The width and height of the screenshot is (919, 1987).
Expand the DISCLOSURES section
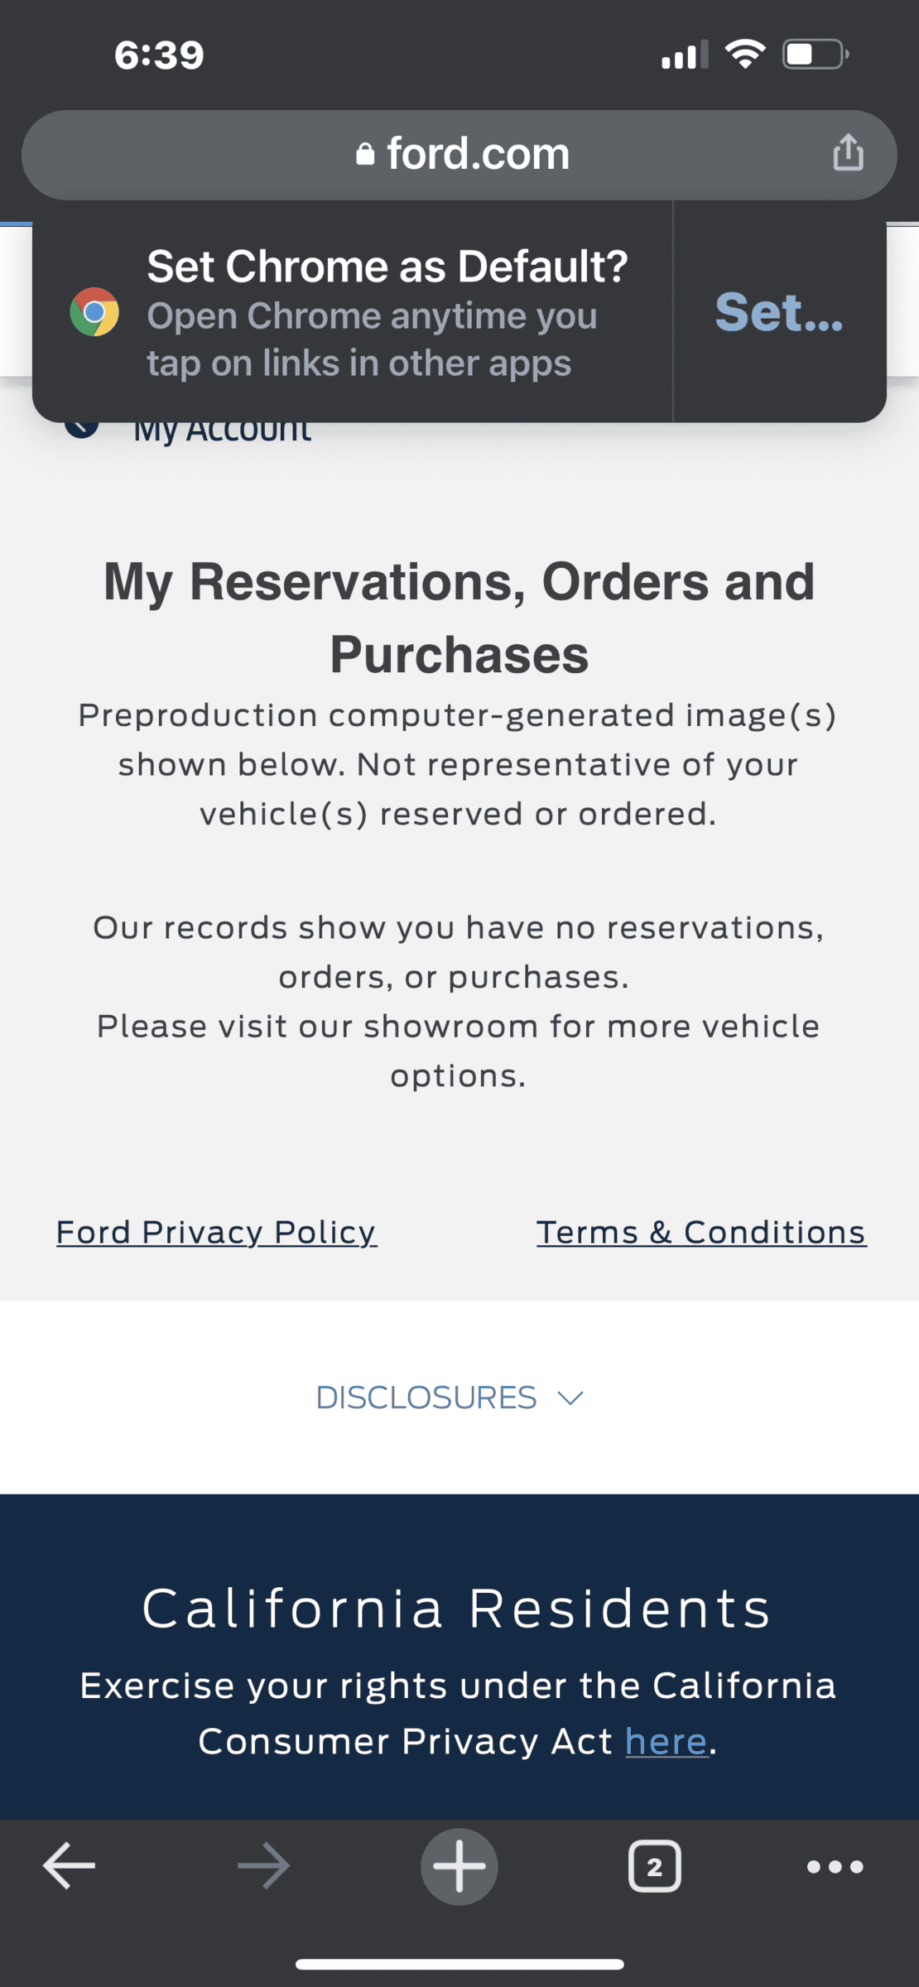pos(426,1398)
